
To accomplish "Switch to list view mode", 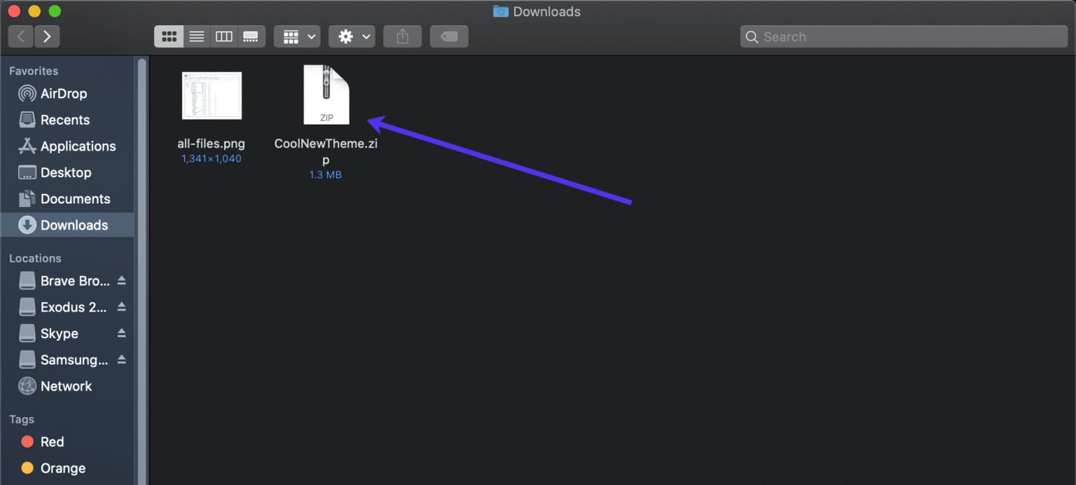I will tap(197, 37).
